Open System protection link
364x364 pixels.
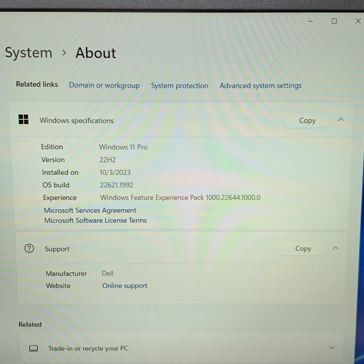180,86
